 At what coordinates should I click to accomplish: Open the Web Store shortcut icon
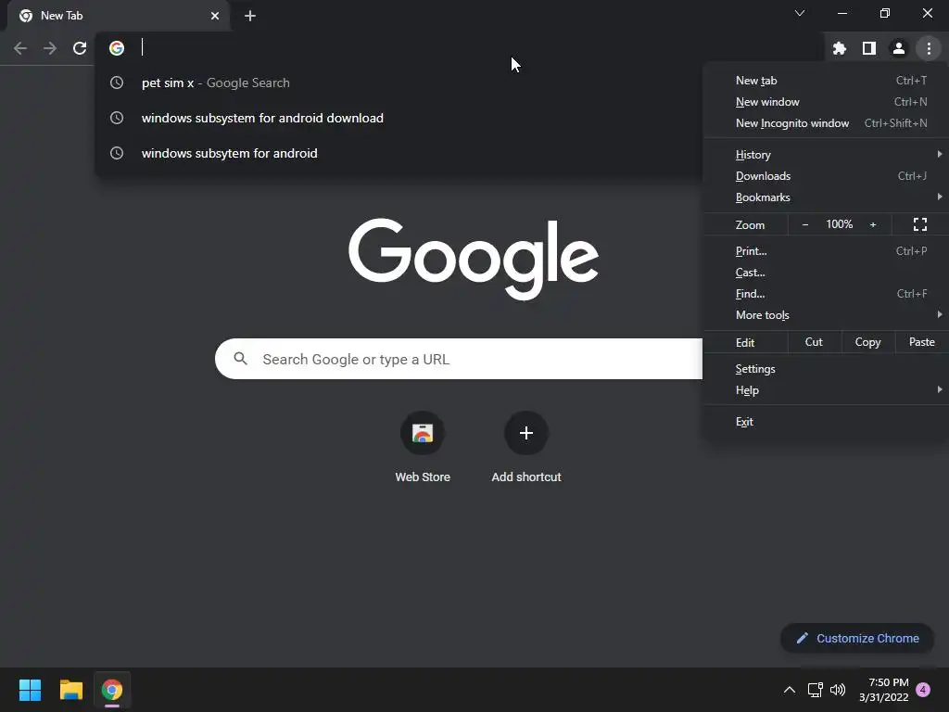coord(423,433)
